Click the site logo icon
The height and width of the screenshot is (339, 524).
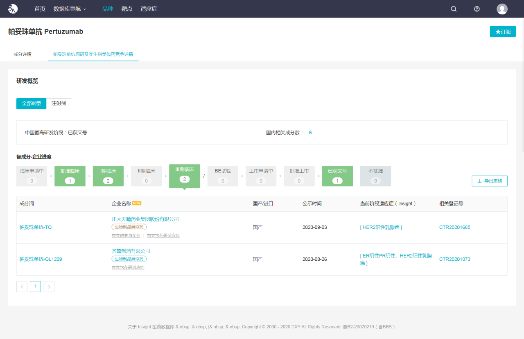[13, 9]
